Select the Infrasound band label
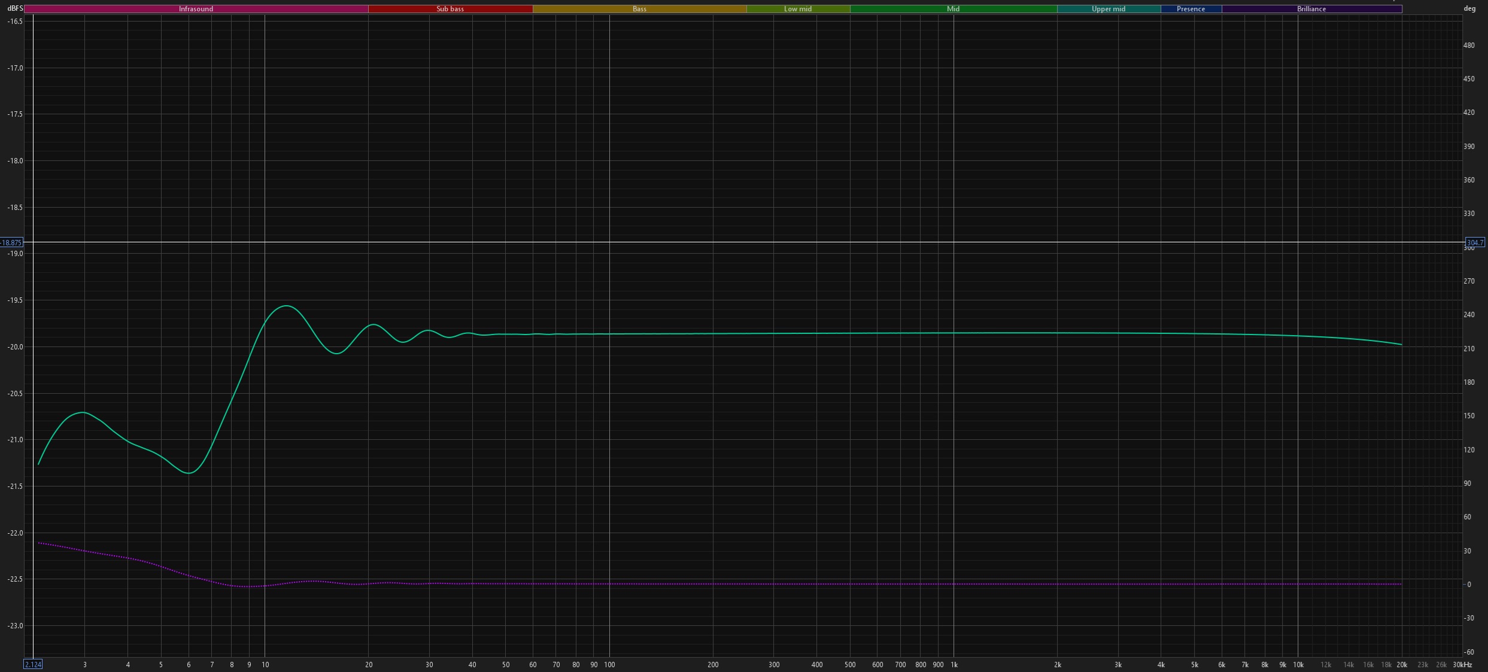The height and width of the screenshot is (672, 1488). tap(196, 9)
